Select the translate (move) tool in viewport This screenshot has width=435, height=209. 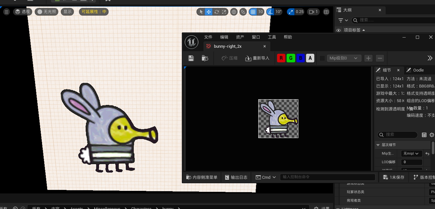click(x=209, y=12)
